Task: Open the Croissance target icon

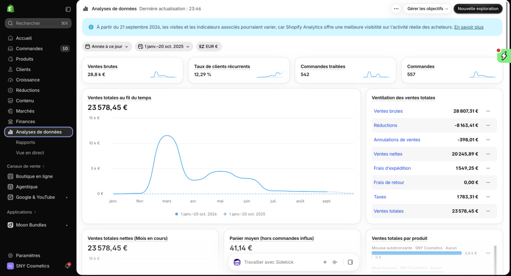Action: 11,80
